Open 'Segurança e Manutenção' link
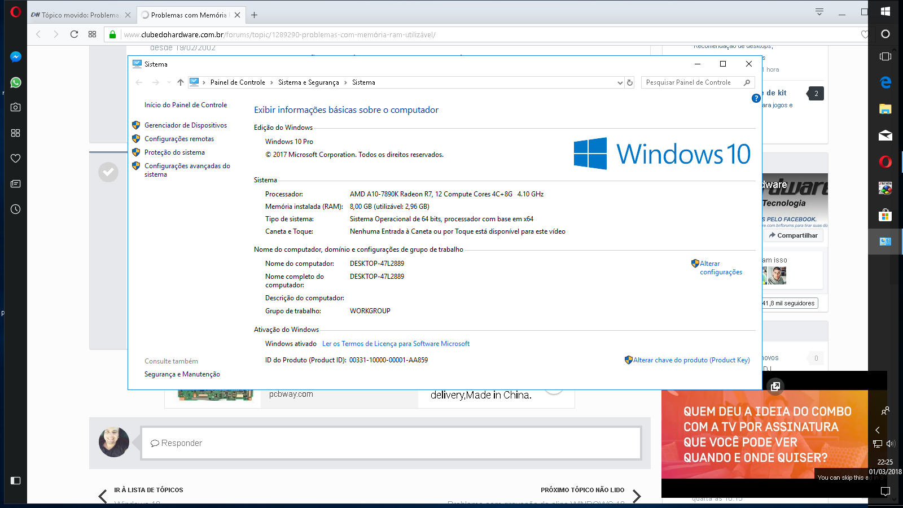The image size is (903, 508). 182,374
